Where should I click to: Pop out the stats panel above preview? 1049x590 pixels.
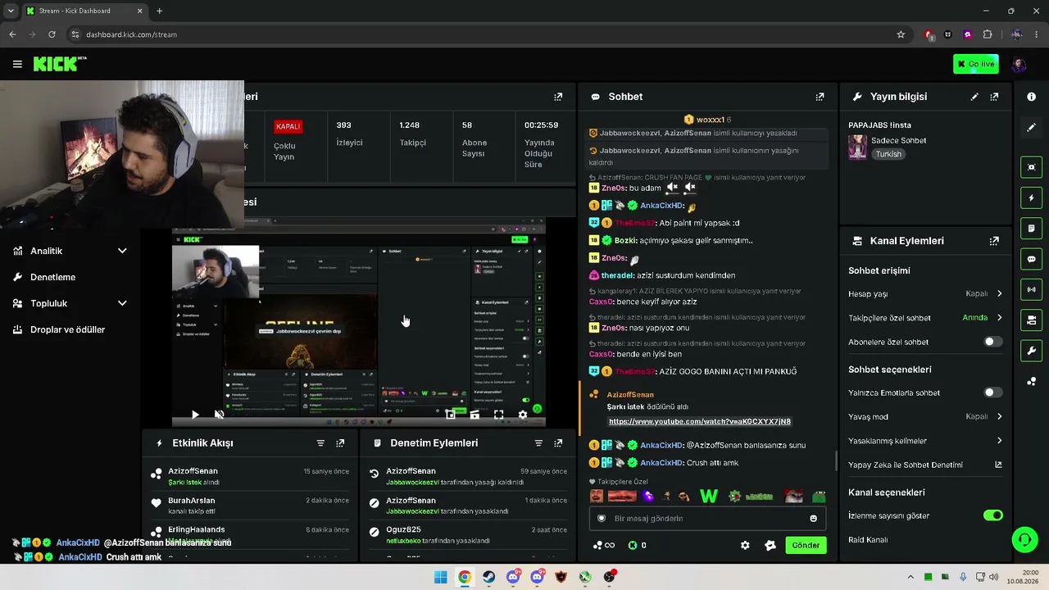click(558, 97)
